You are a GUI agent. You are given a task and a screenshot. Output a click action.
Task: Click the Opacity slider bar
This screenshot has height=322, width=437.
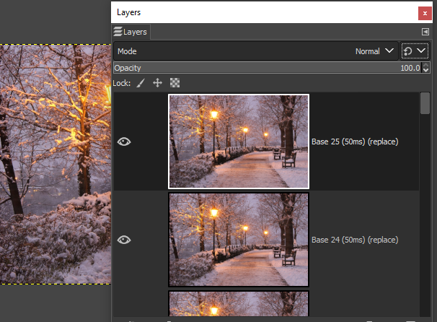pyautogui.click(x=268, y=68)
